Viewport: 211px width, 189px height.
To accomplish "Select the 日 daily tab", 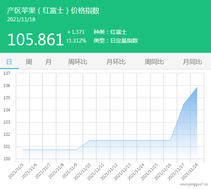I will coord(9,62).
